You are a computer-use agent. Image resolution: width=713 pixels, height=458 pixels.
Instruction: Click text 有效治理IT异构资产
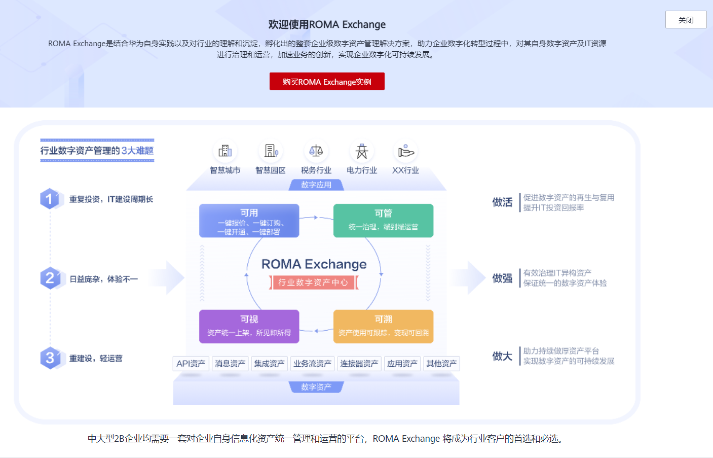click(x=557, y=273)
